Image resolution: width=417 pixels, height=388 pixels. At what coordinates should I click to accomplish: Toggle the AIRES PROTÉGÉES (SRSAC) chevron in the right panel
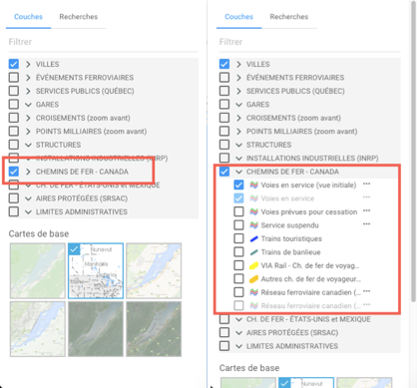(x=238, y=333)
